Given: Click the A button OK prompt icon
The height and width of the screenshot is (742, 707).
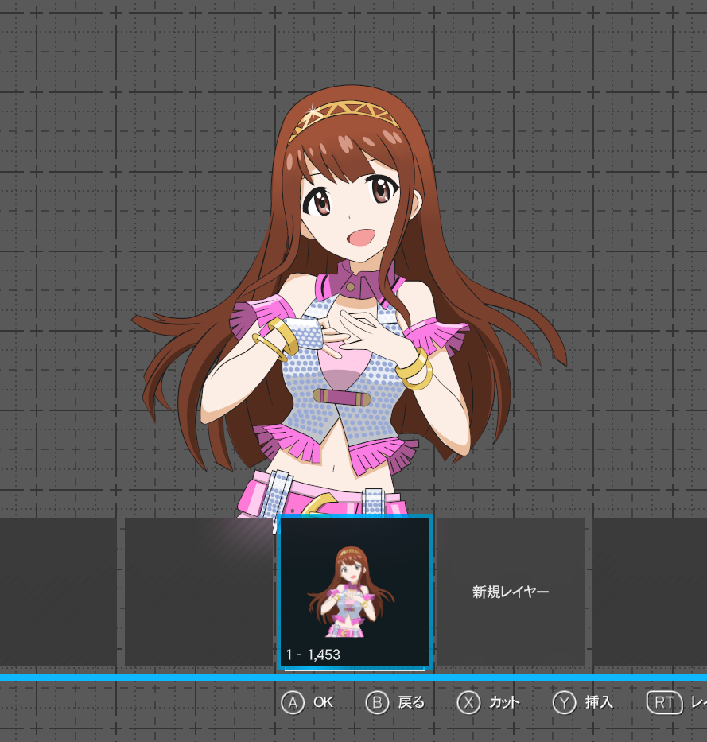Looking at the screenshot, I should 293,703.
